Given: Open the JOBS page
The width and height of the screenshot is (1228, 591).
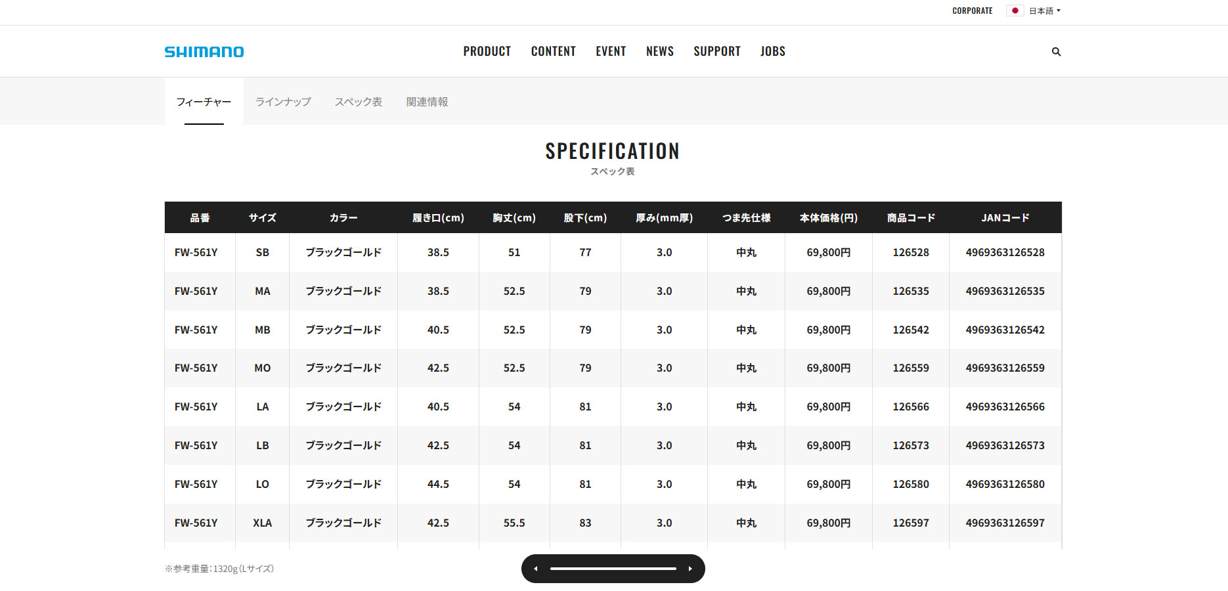Looking at the screenshot, I should tap(772, 51).
